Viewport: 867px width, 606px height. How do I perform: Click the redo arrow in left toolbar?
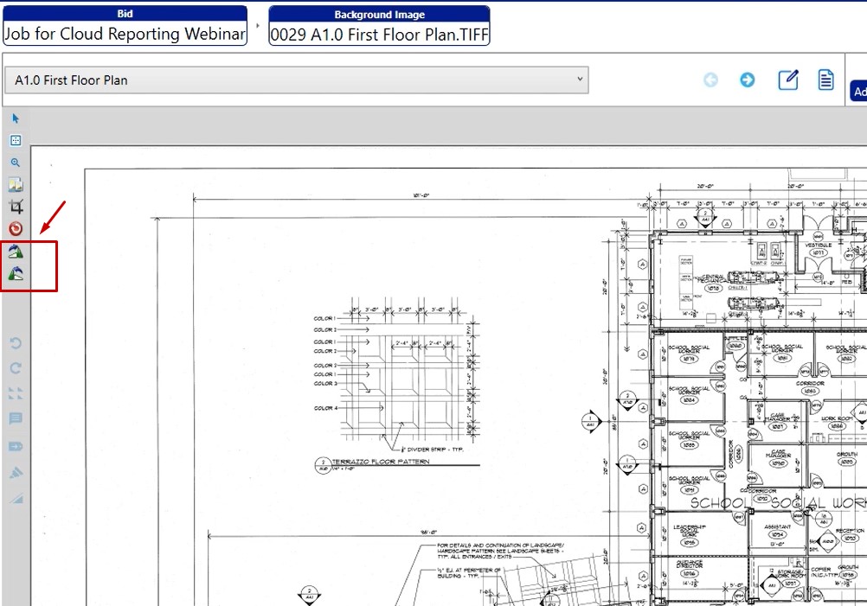pyautogui.click(x=16, y=368)
